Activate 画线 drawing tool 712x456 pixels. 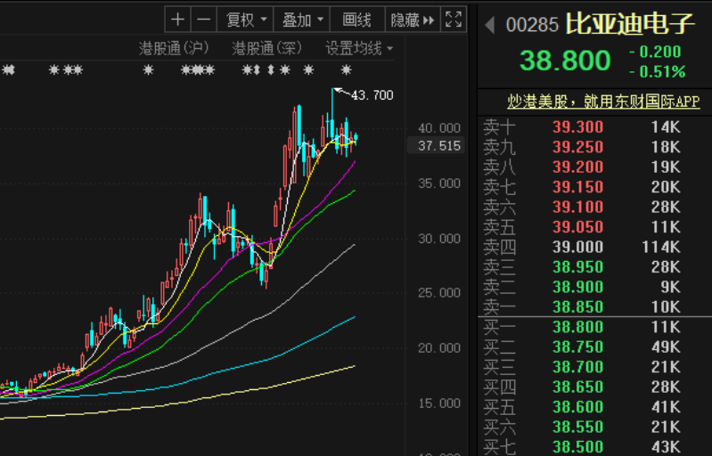357,20
